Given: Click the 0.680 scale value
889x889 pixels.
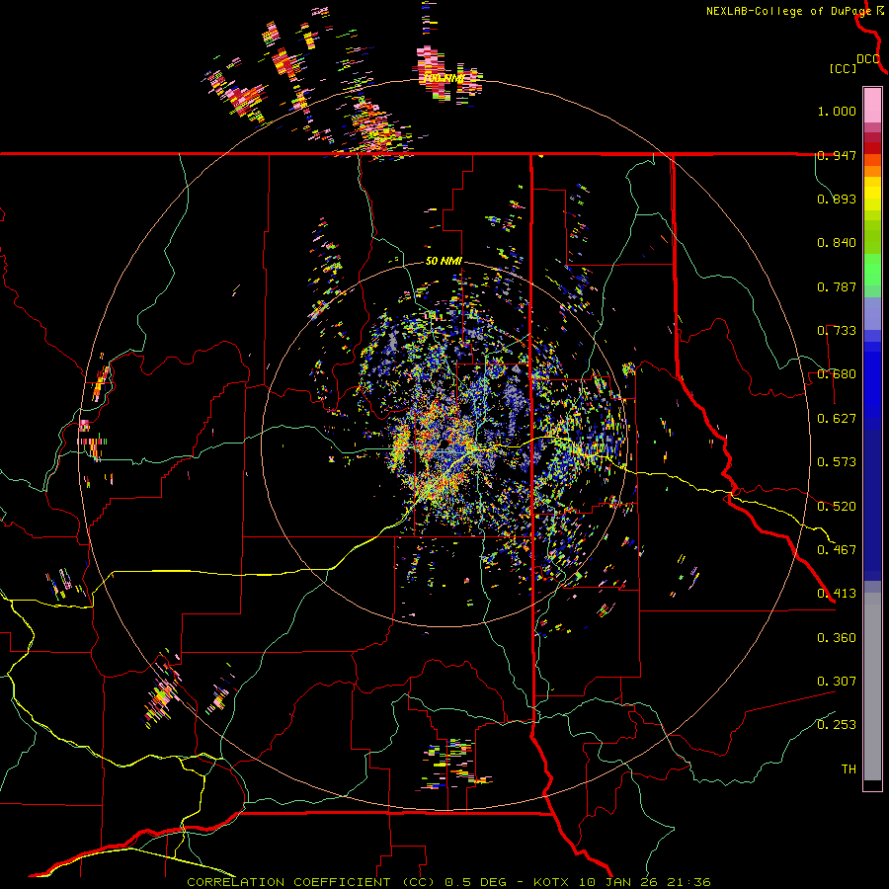Looking at the screenshot, I should click(837, 374).
